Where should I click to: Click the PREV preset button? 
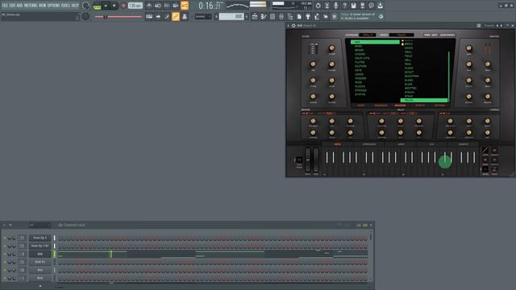(427, 35)
